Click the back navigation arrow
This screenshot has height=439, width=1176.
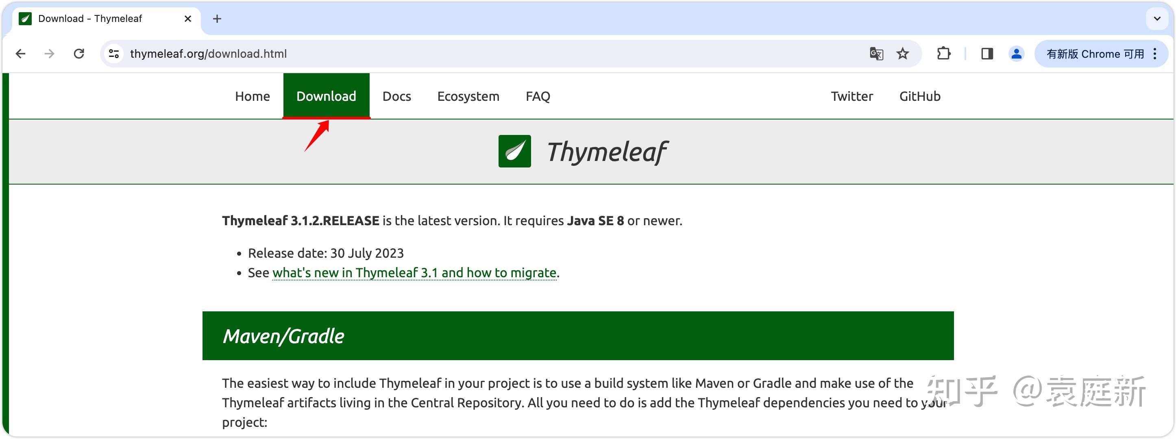[x=21, y=53]
